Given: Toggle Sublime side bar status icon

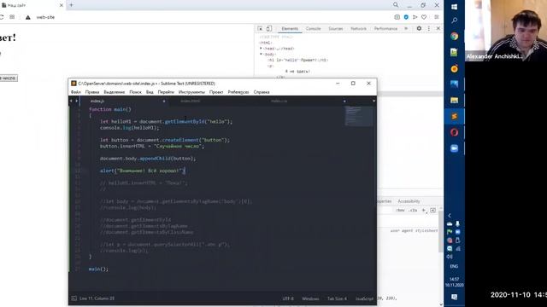Looking at the screenshot, I should (x=74, y=298).
